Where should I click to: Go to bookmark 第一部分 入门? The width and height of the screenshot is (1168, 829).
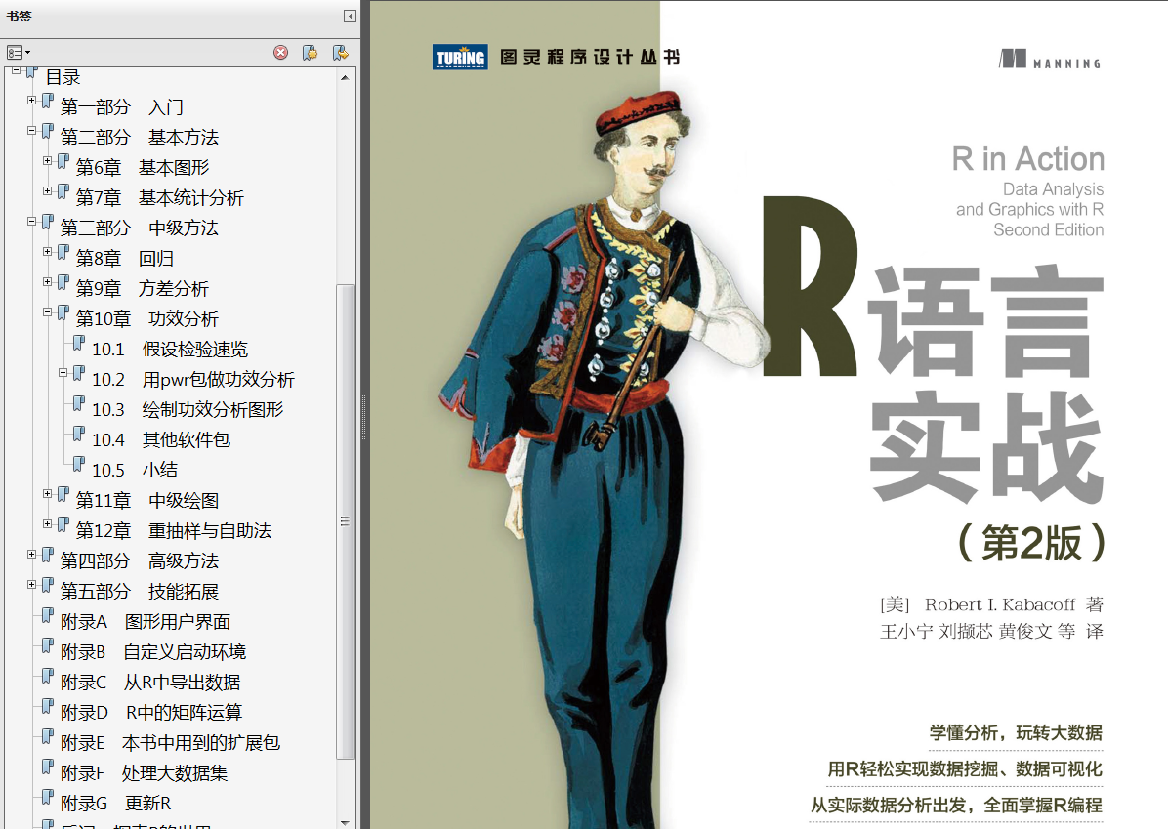tap(121, 107)
